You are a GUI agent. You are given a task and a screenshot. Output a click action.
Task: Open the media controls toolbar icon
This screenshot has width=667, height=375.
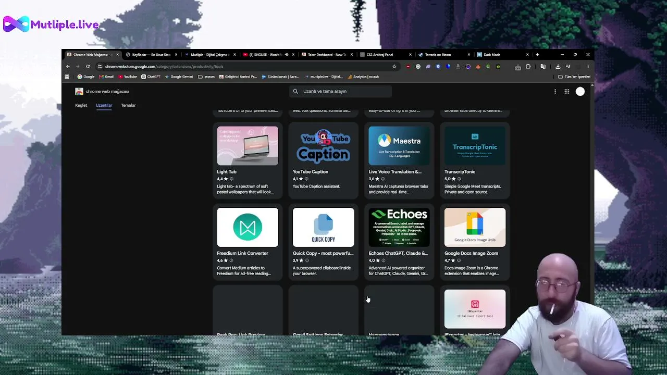(x=568, y=66)
